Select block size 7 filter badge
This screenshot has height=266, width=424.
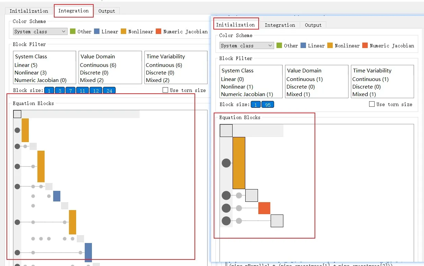tap(70, 91)
